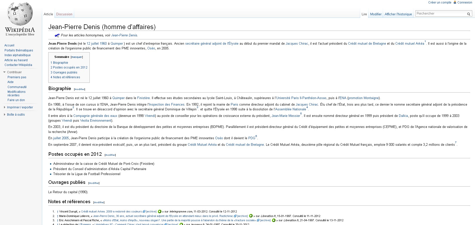This screenshot has height=225, width=475.
Task: Select 'Trésorier de la Ligue de Football Professionnel'
Action: pyautogui.click(x=87, y=174)
